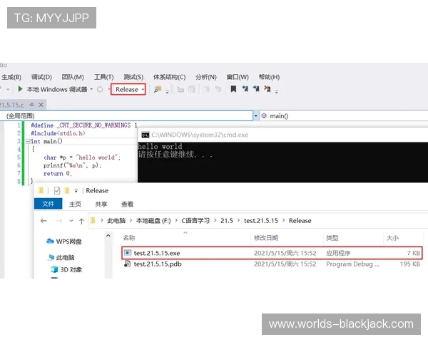Screen dimensions: 428x342
Task: Click the restart/refresh circular arrow icon
Action: (100, 89)
